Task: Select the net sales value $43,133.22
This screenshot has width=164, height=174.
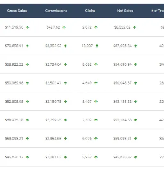Action: pos(122,101)
